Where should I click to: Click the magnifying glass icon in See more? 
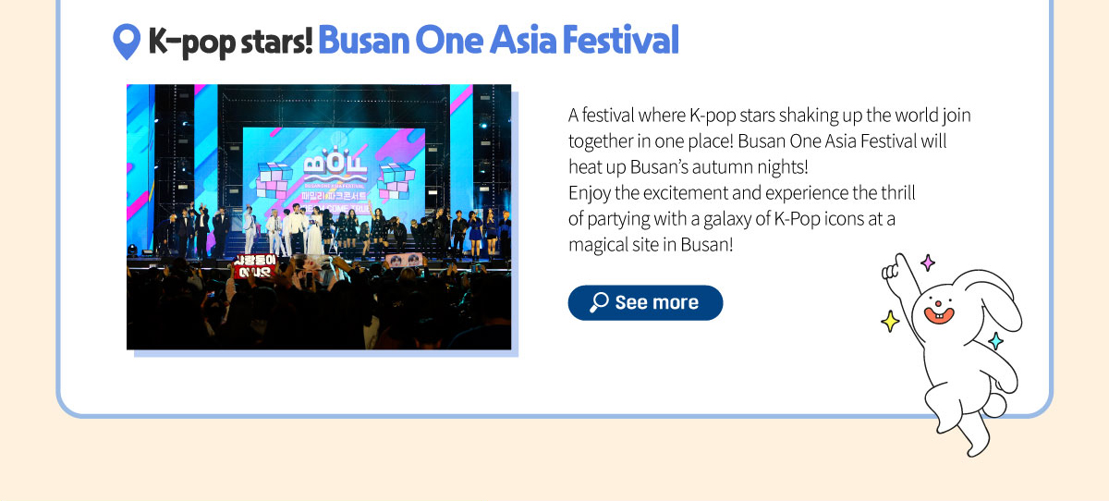[599, 302]
